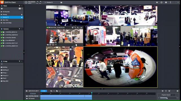Take snapshot from camera tile bottom toolbar
Viewport: 181px width, 101px height.
click(x=48, y=45)
